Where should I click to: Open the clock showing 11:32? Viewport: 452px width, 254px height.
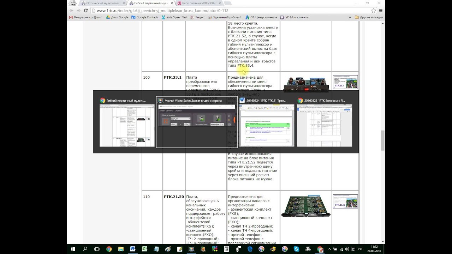click(374, 249)
